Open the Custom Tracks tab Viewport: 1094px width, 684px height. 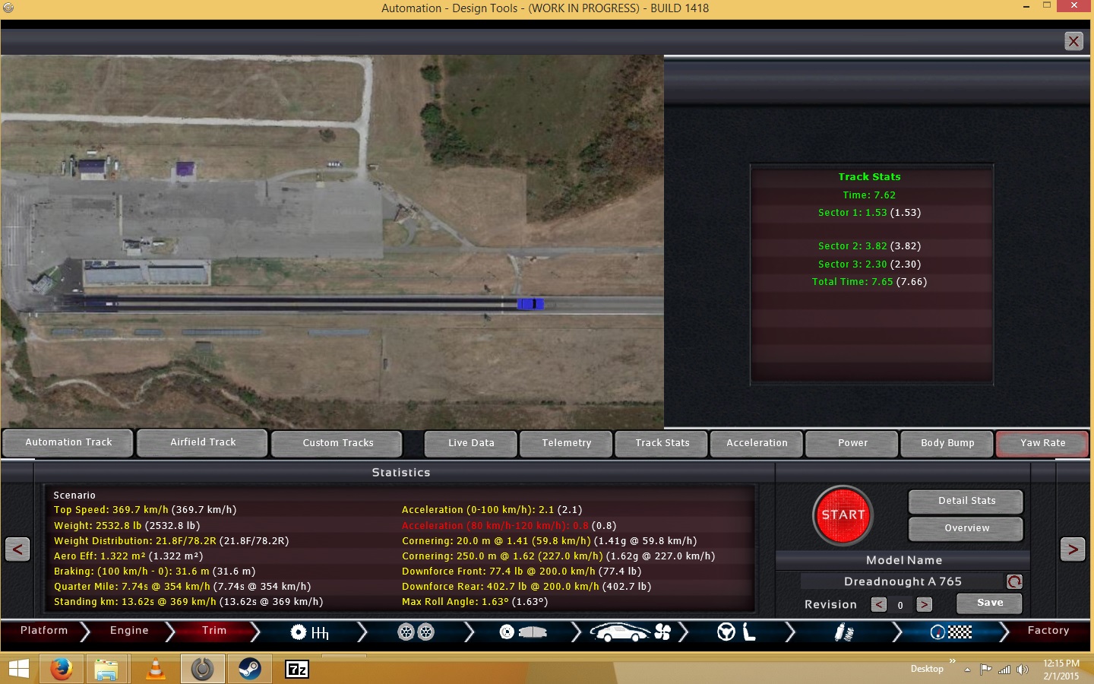(x=337, y=443)
